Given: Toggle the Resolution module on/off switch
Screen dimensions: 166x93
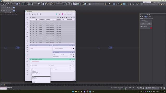Looking at the screenshot, I should (x=72, y=52).
